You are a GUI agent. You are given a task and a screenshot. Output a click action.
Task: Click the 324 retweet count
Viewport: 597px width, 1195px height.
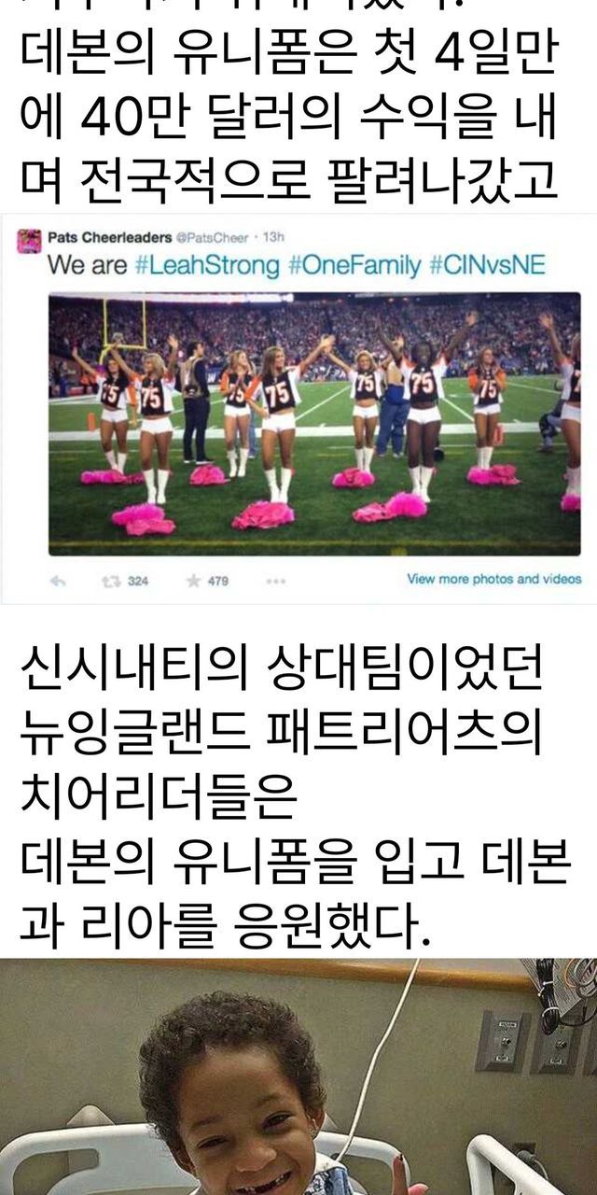(x=137, y=581)
